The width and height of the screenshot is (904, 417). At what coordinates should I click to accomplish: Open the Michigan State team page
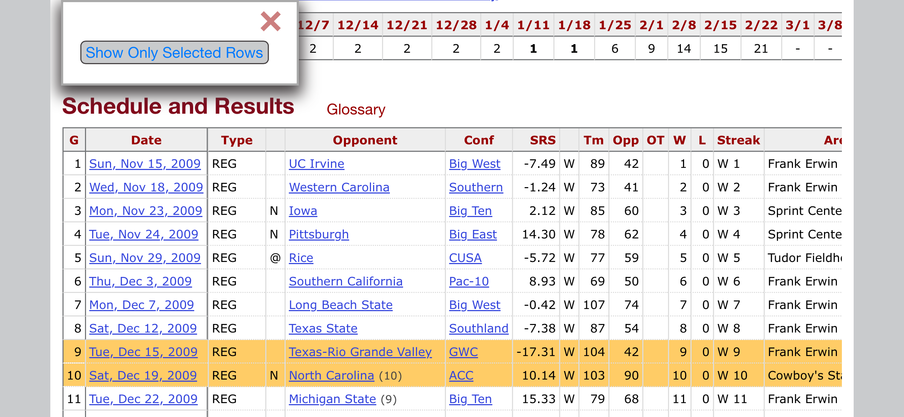point(332,399)
